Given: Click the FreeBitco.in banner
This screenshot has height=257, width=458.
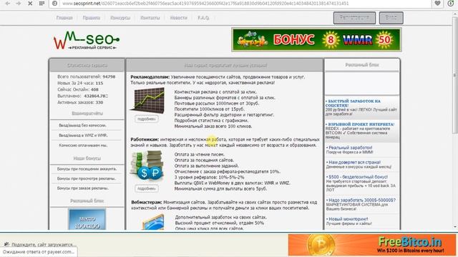Looking at the screenshot, I should 372,245.
